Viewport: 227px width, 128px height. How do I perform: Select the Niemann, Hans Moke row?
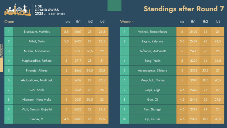(56, 100)
